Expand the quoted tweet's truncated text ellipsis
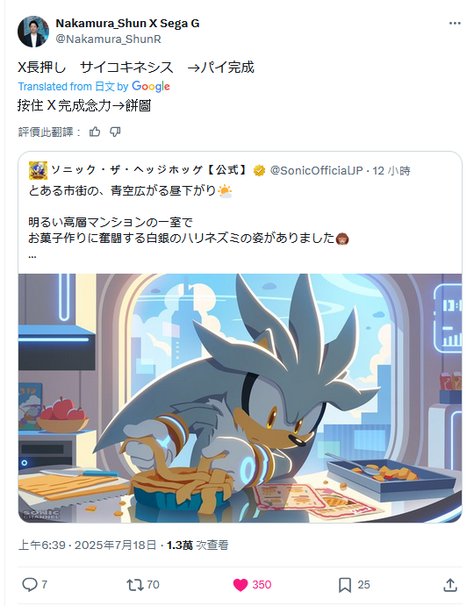The height and width of the screenshot is (606, 474). coord(32,255)
